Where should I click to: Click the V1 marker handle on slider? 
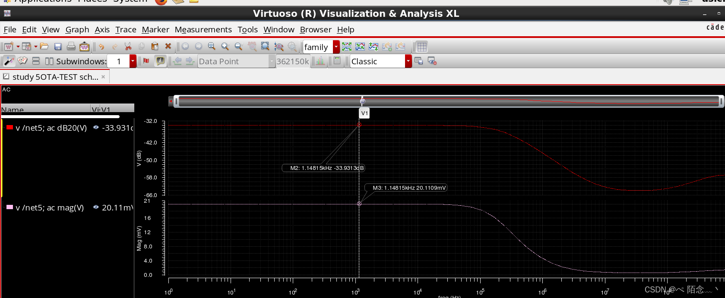point(362,101)
